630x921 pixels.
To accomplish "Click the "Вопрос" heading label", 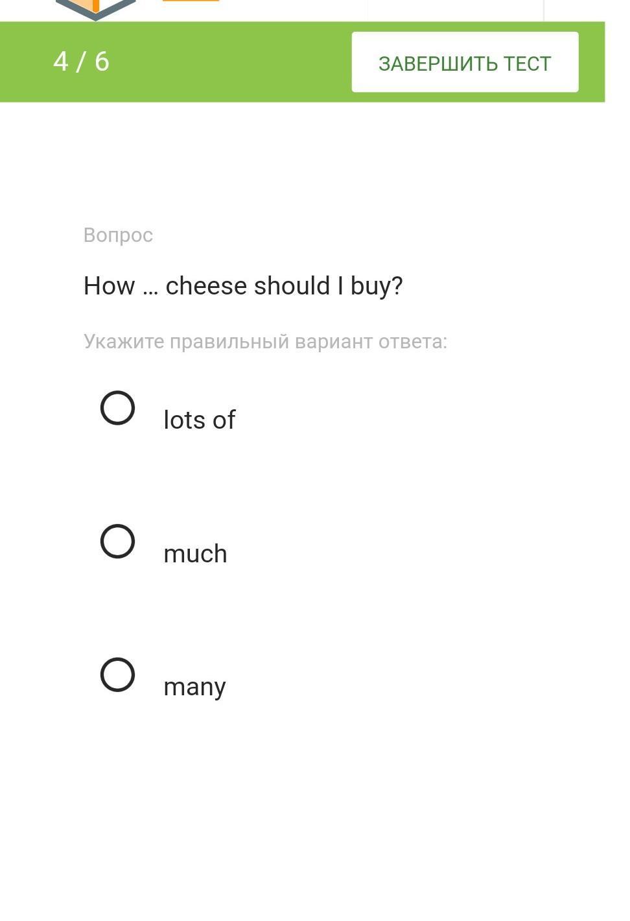I will pyautogui.click(x=118, y=235).
